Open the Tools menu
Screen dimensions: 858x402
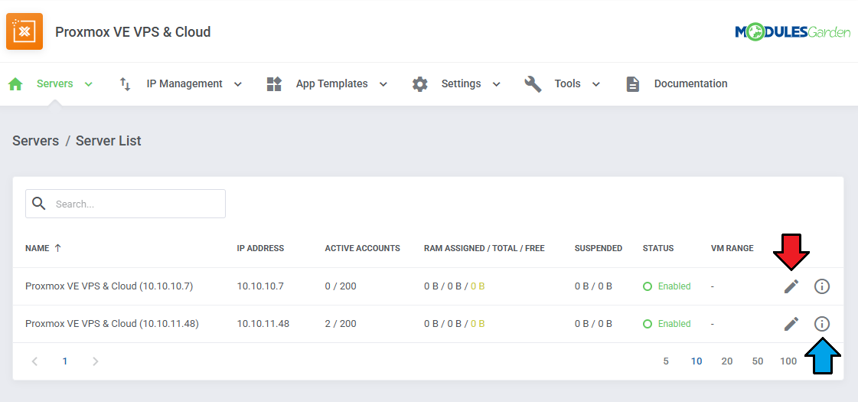[567, 83]
